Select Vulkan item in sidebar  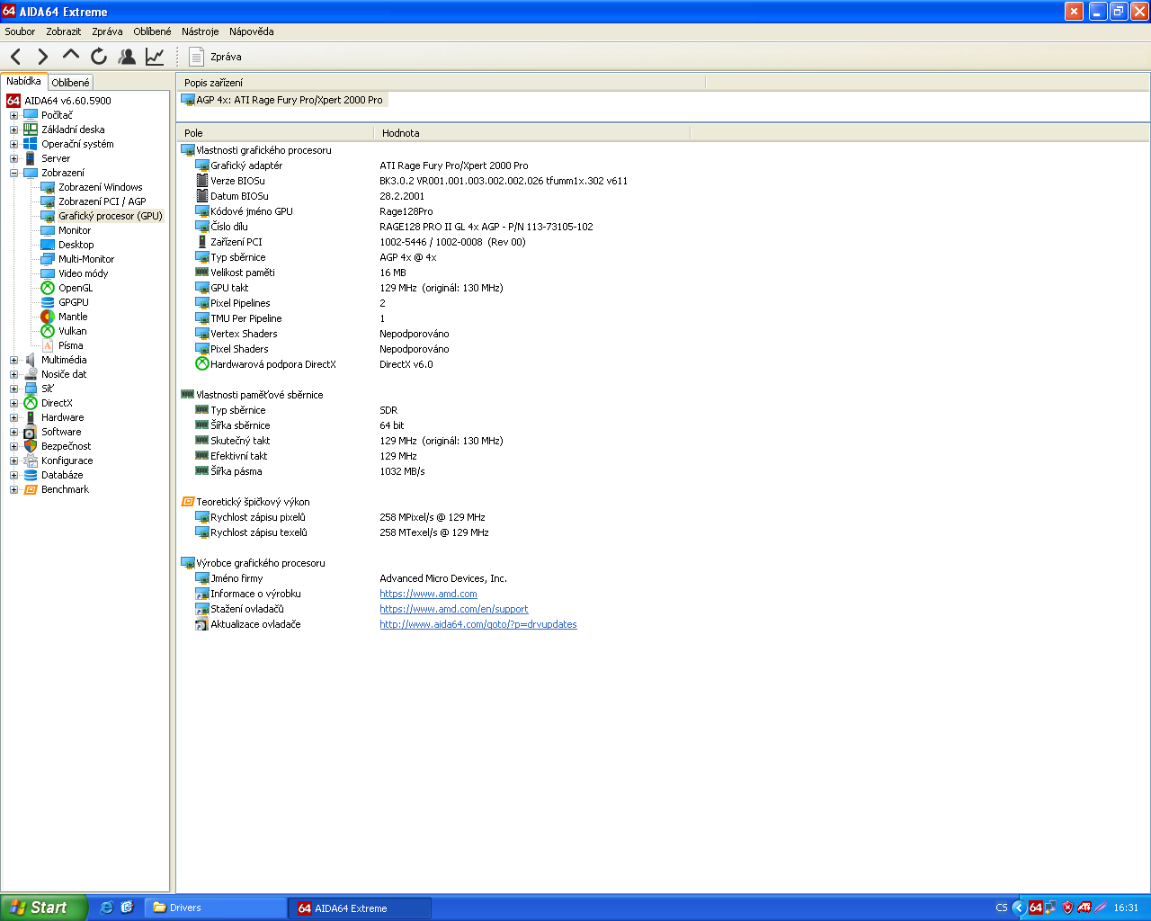pos(72,331)
